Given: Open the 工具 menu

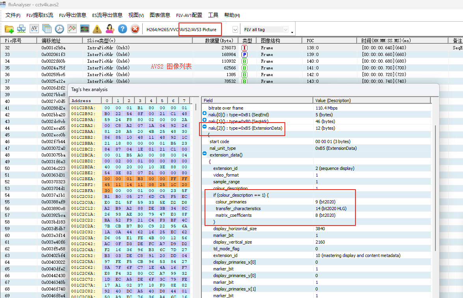Looking at the screenshot, I should (x=213, y=15).
